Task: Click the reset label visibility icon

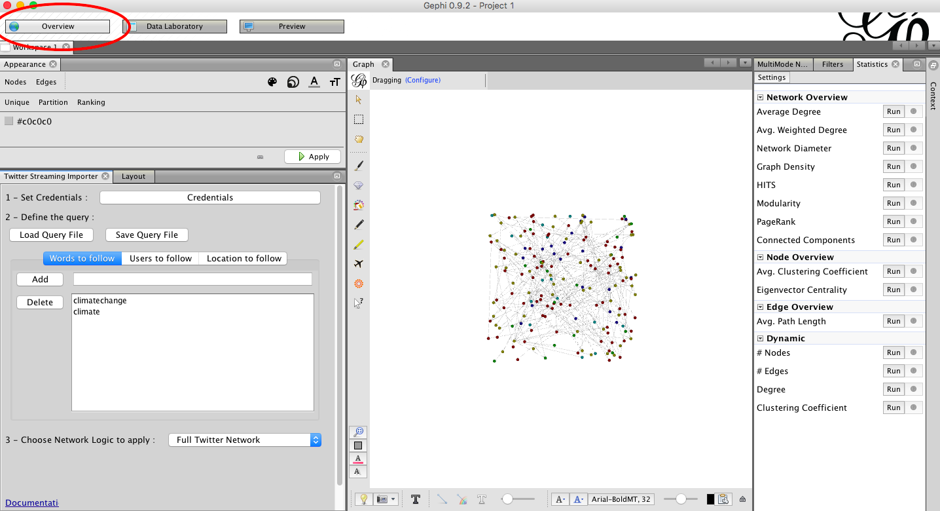Action: (358, 472)
